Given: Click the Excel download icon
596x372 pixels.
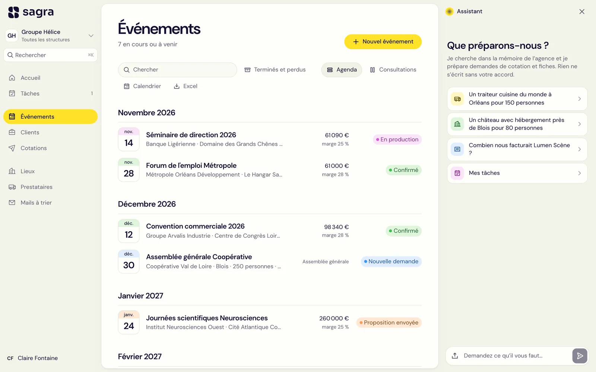Looking at the screenshot, I should pos(177,86).
